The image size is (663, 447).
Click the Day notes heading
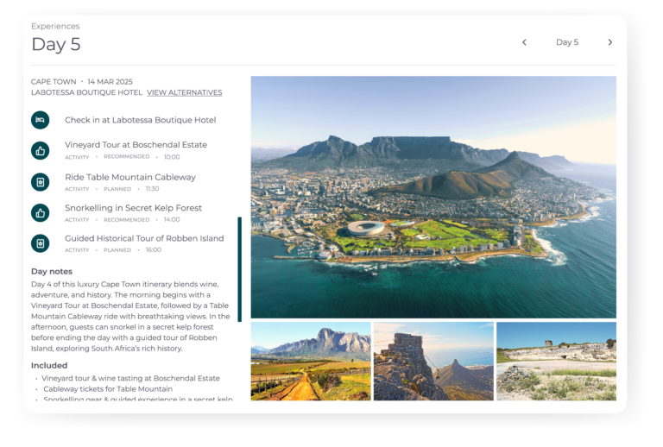[52, 271]
